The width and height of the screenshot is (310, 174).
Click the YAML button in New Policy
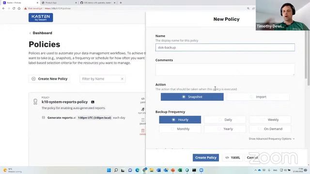[x=232, y=158]
